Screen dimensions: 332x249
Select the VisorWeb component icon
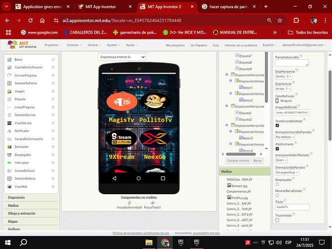coord(10,187)
